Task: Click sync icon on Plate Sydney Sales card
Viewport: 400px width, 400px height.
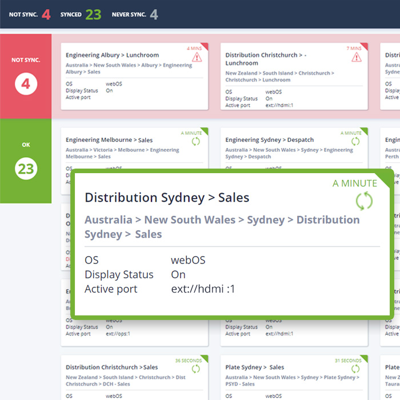Action: 355,369
